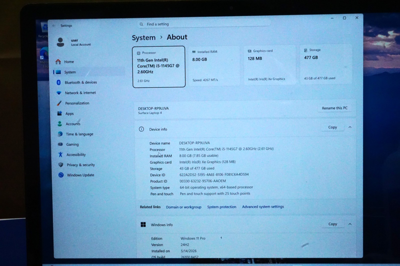
Task: Select the Processor info card
Action: click(x=159, y=67)
